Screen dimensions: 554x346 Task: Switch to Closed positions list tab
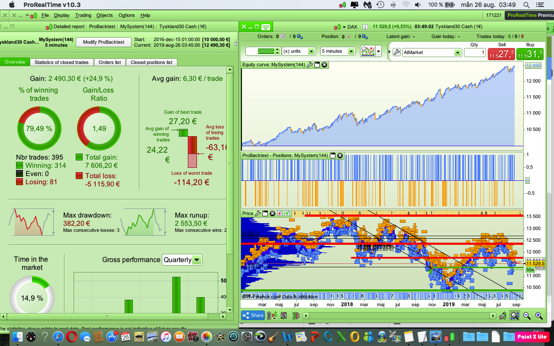151,62
